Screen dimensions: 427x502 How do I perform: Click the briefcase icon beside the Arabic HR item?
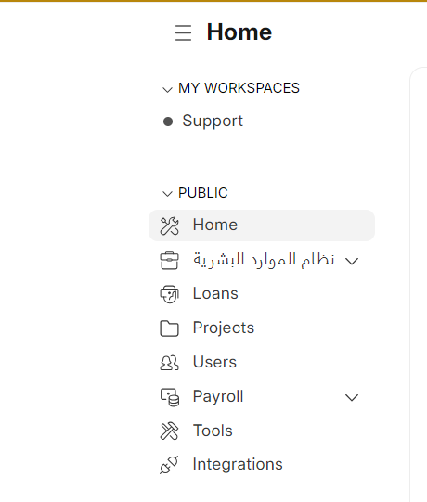coord(169,261)
